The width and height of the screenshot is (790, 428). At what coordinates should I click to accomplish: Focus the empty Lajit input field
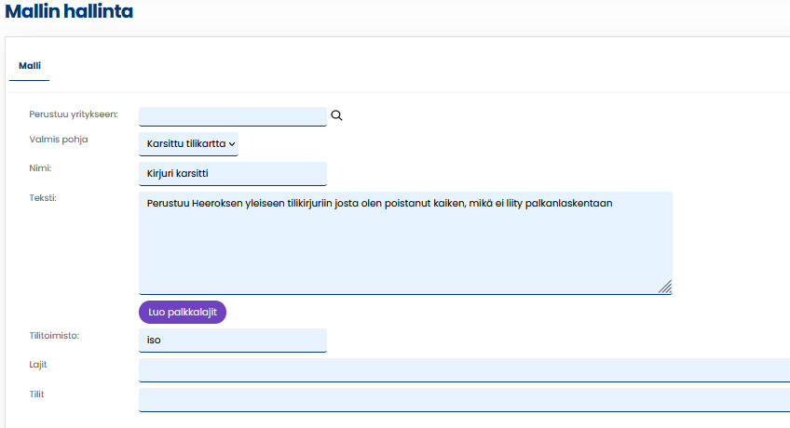point(464,370)
